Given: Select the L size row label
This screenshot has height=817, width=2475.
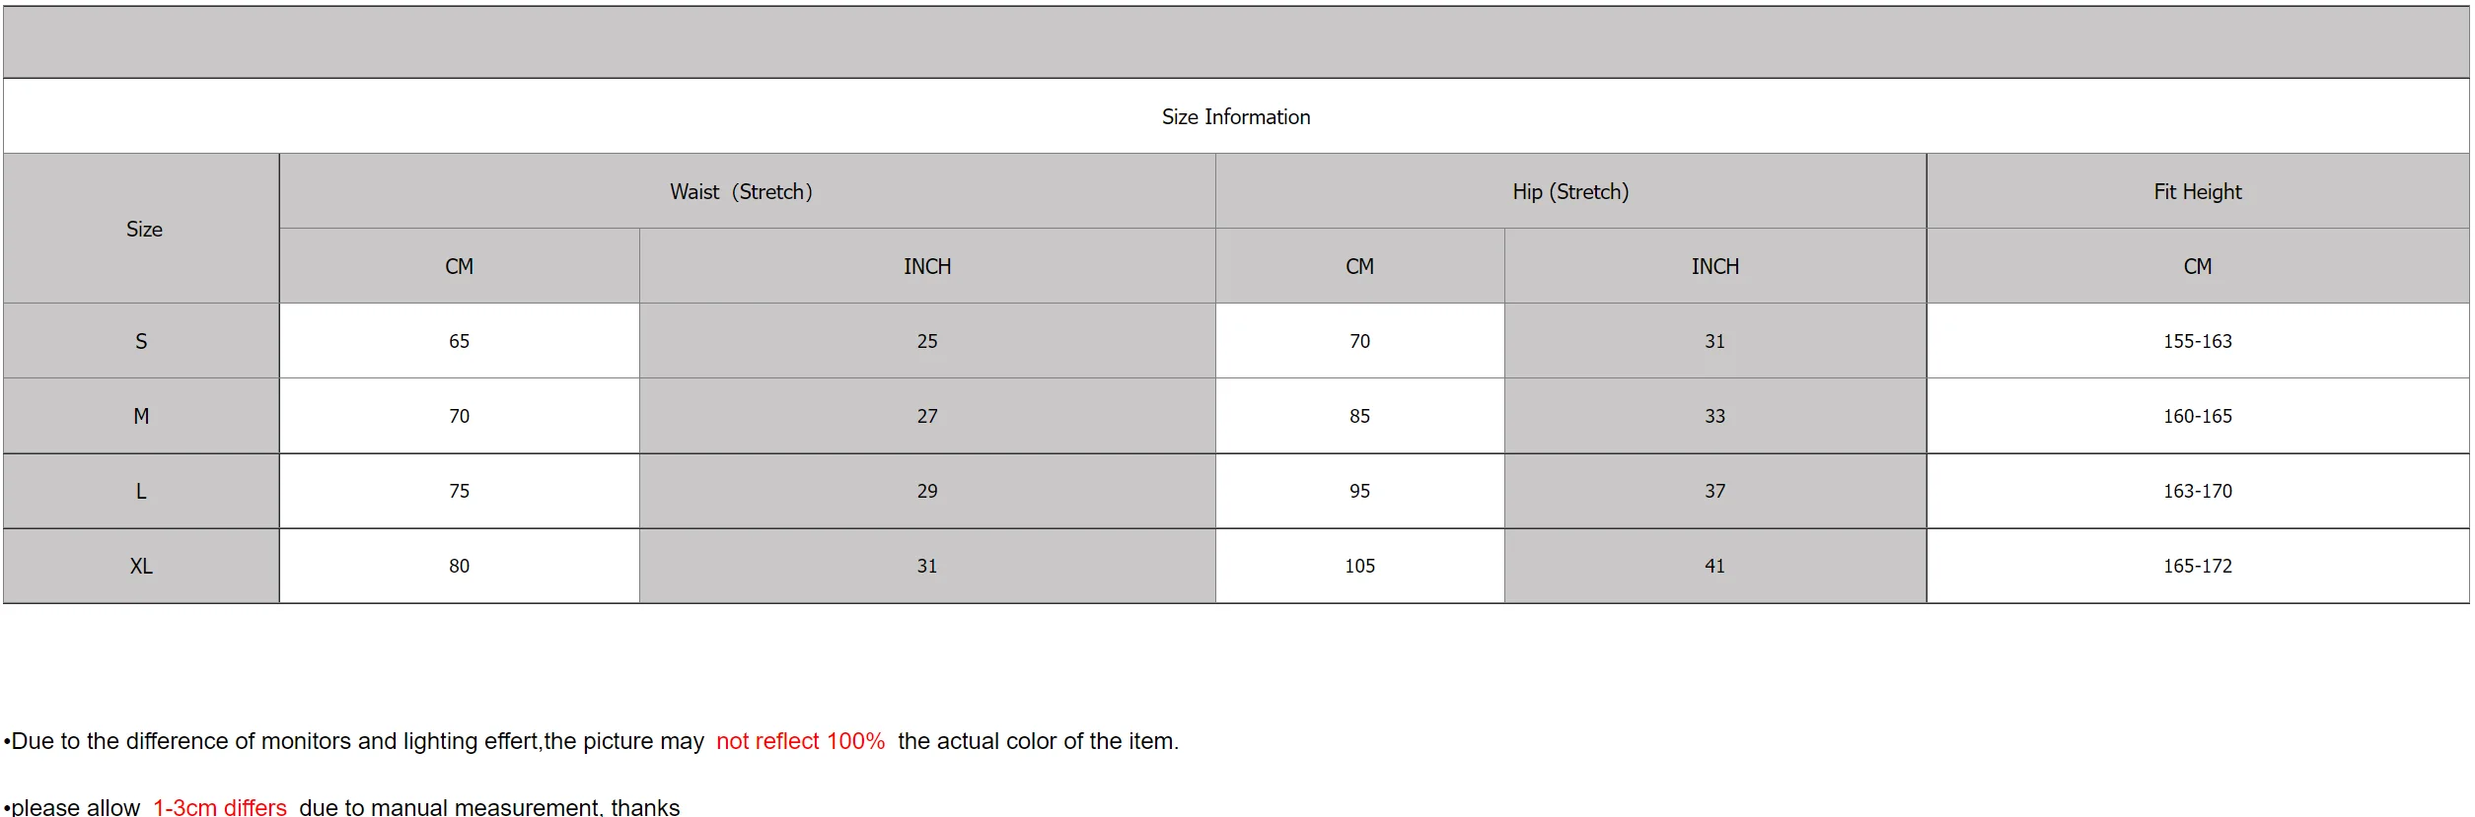Looking at the screenshot, I should pyautogui.click(x=141, y=491).
